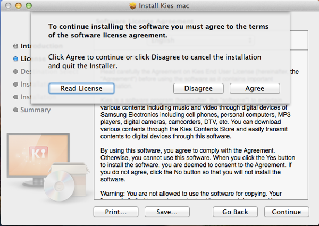Click the Kies package icon in title bar
Screen dimensions: 319x226
[132, 6]
